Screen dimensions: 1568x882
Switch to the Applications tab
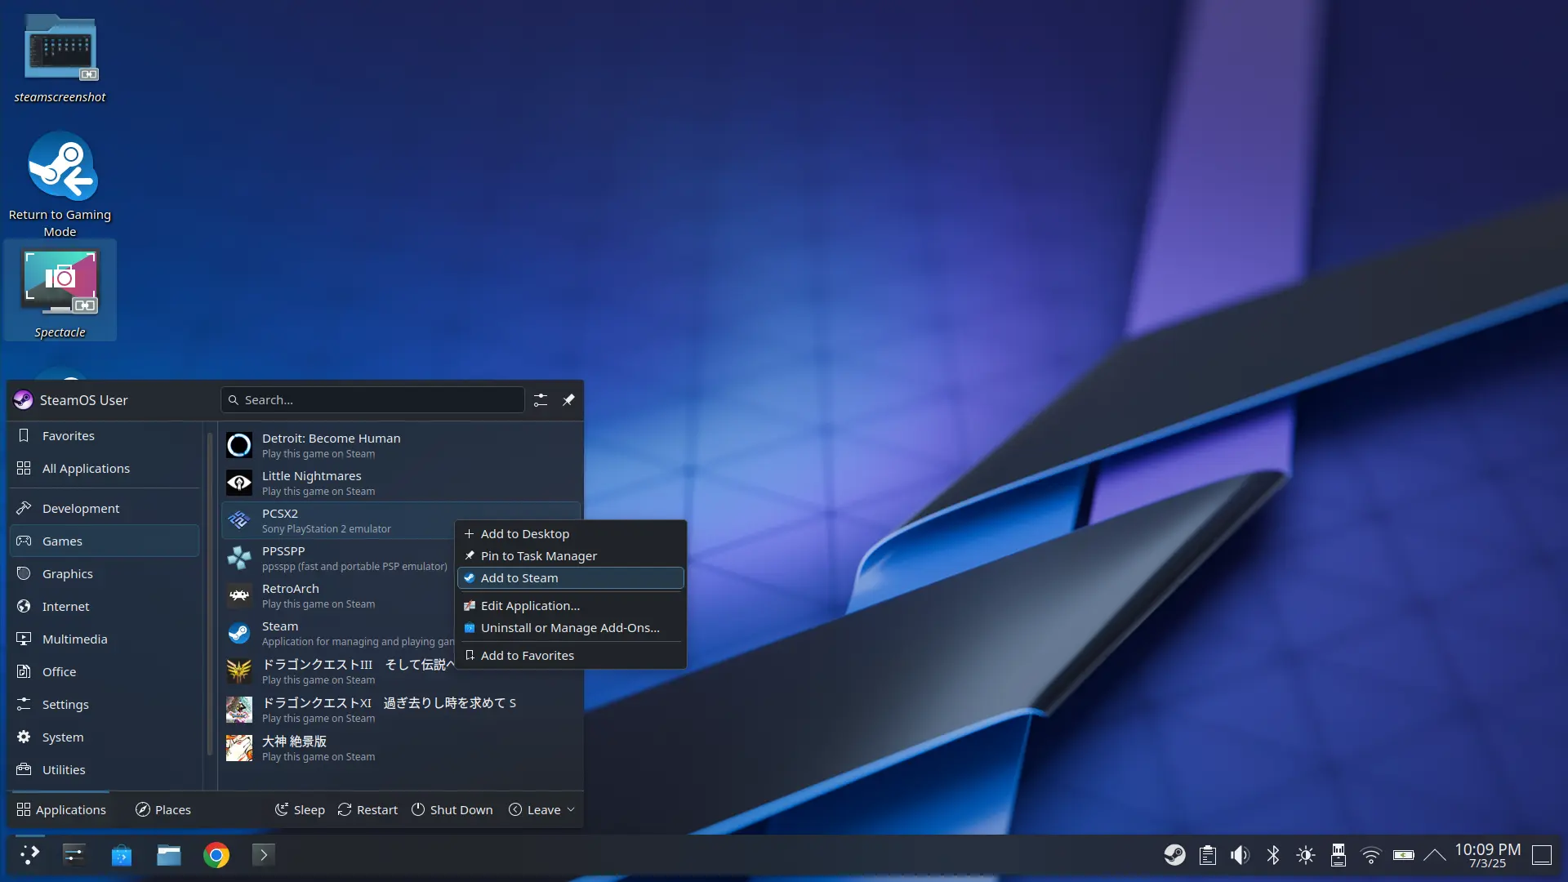[61, 810]
